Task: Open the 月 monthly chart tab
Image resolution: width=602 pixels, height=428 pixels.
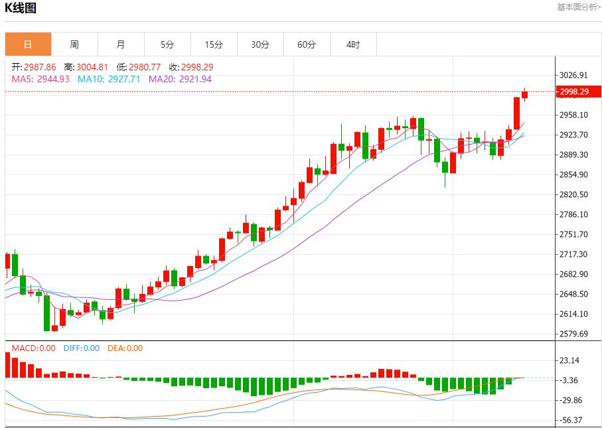Action: (120, 44)
